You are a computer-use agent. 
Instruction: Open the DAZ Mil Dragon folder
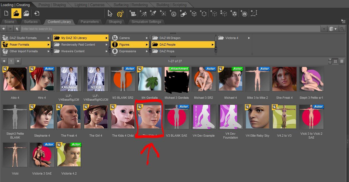[183, 38]
